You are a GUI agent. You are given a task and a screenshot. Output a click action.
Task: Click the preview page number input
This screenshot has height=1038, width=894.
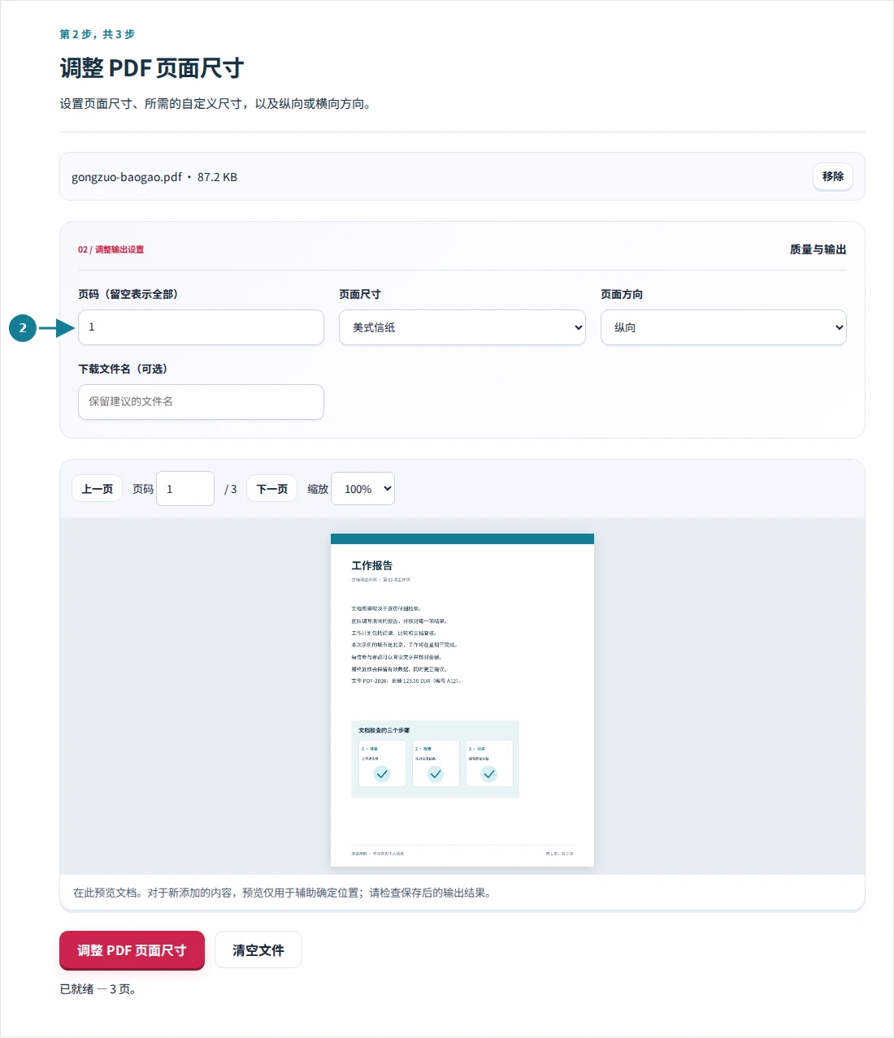185,489
